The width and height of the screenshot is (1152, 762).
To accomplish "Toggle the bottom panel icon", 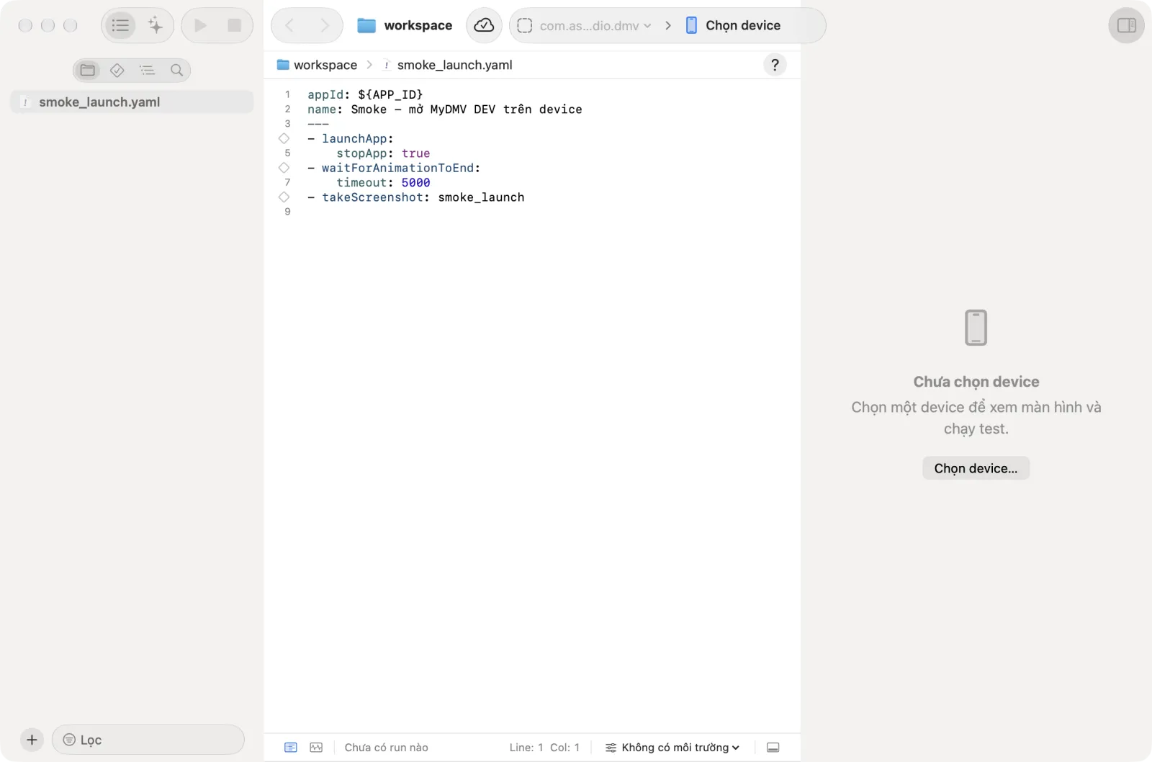I will pyautogui.click(x=773, y=748).
